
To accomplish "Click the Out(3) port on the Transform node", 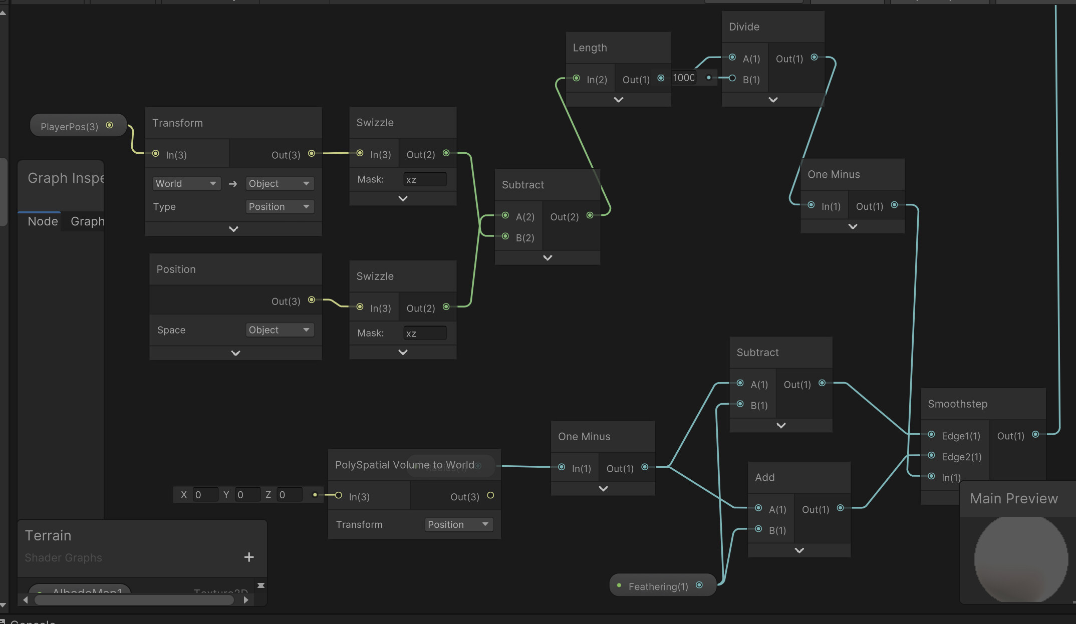I will click(311, 154).
